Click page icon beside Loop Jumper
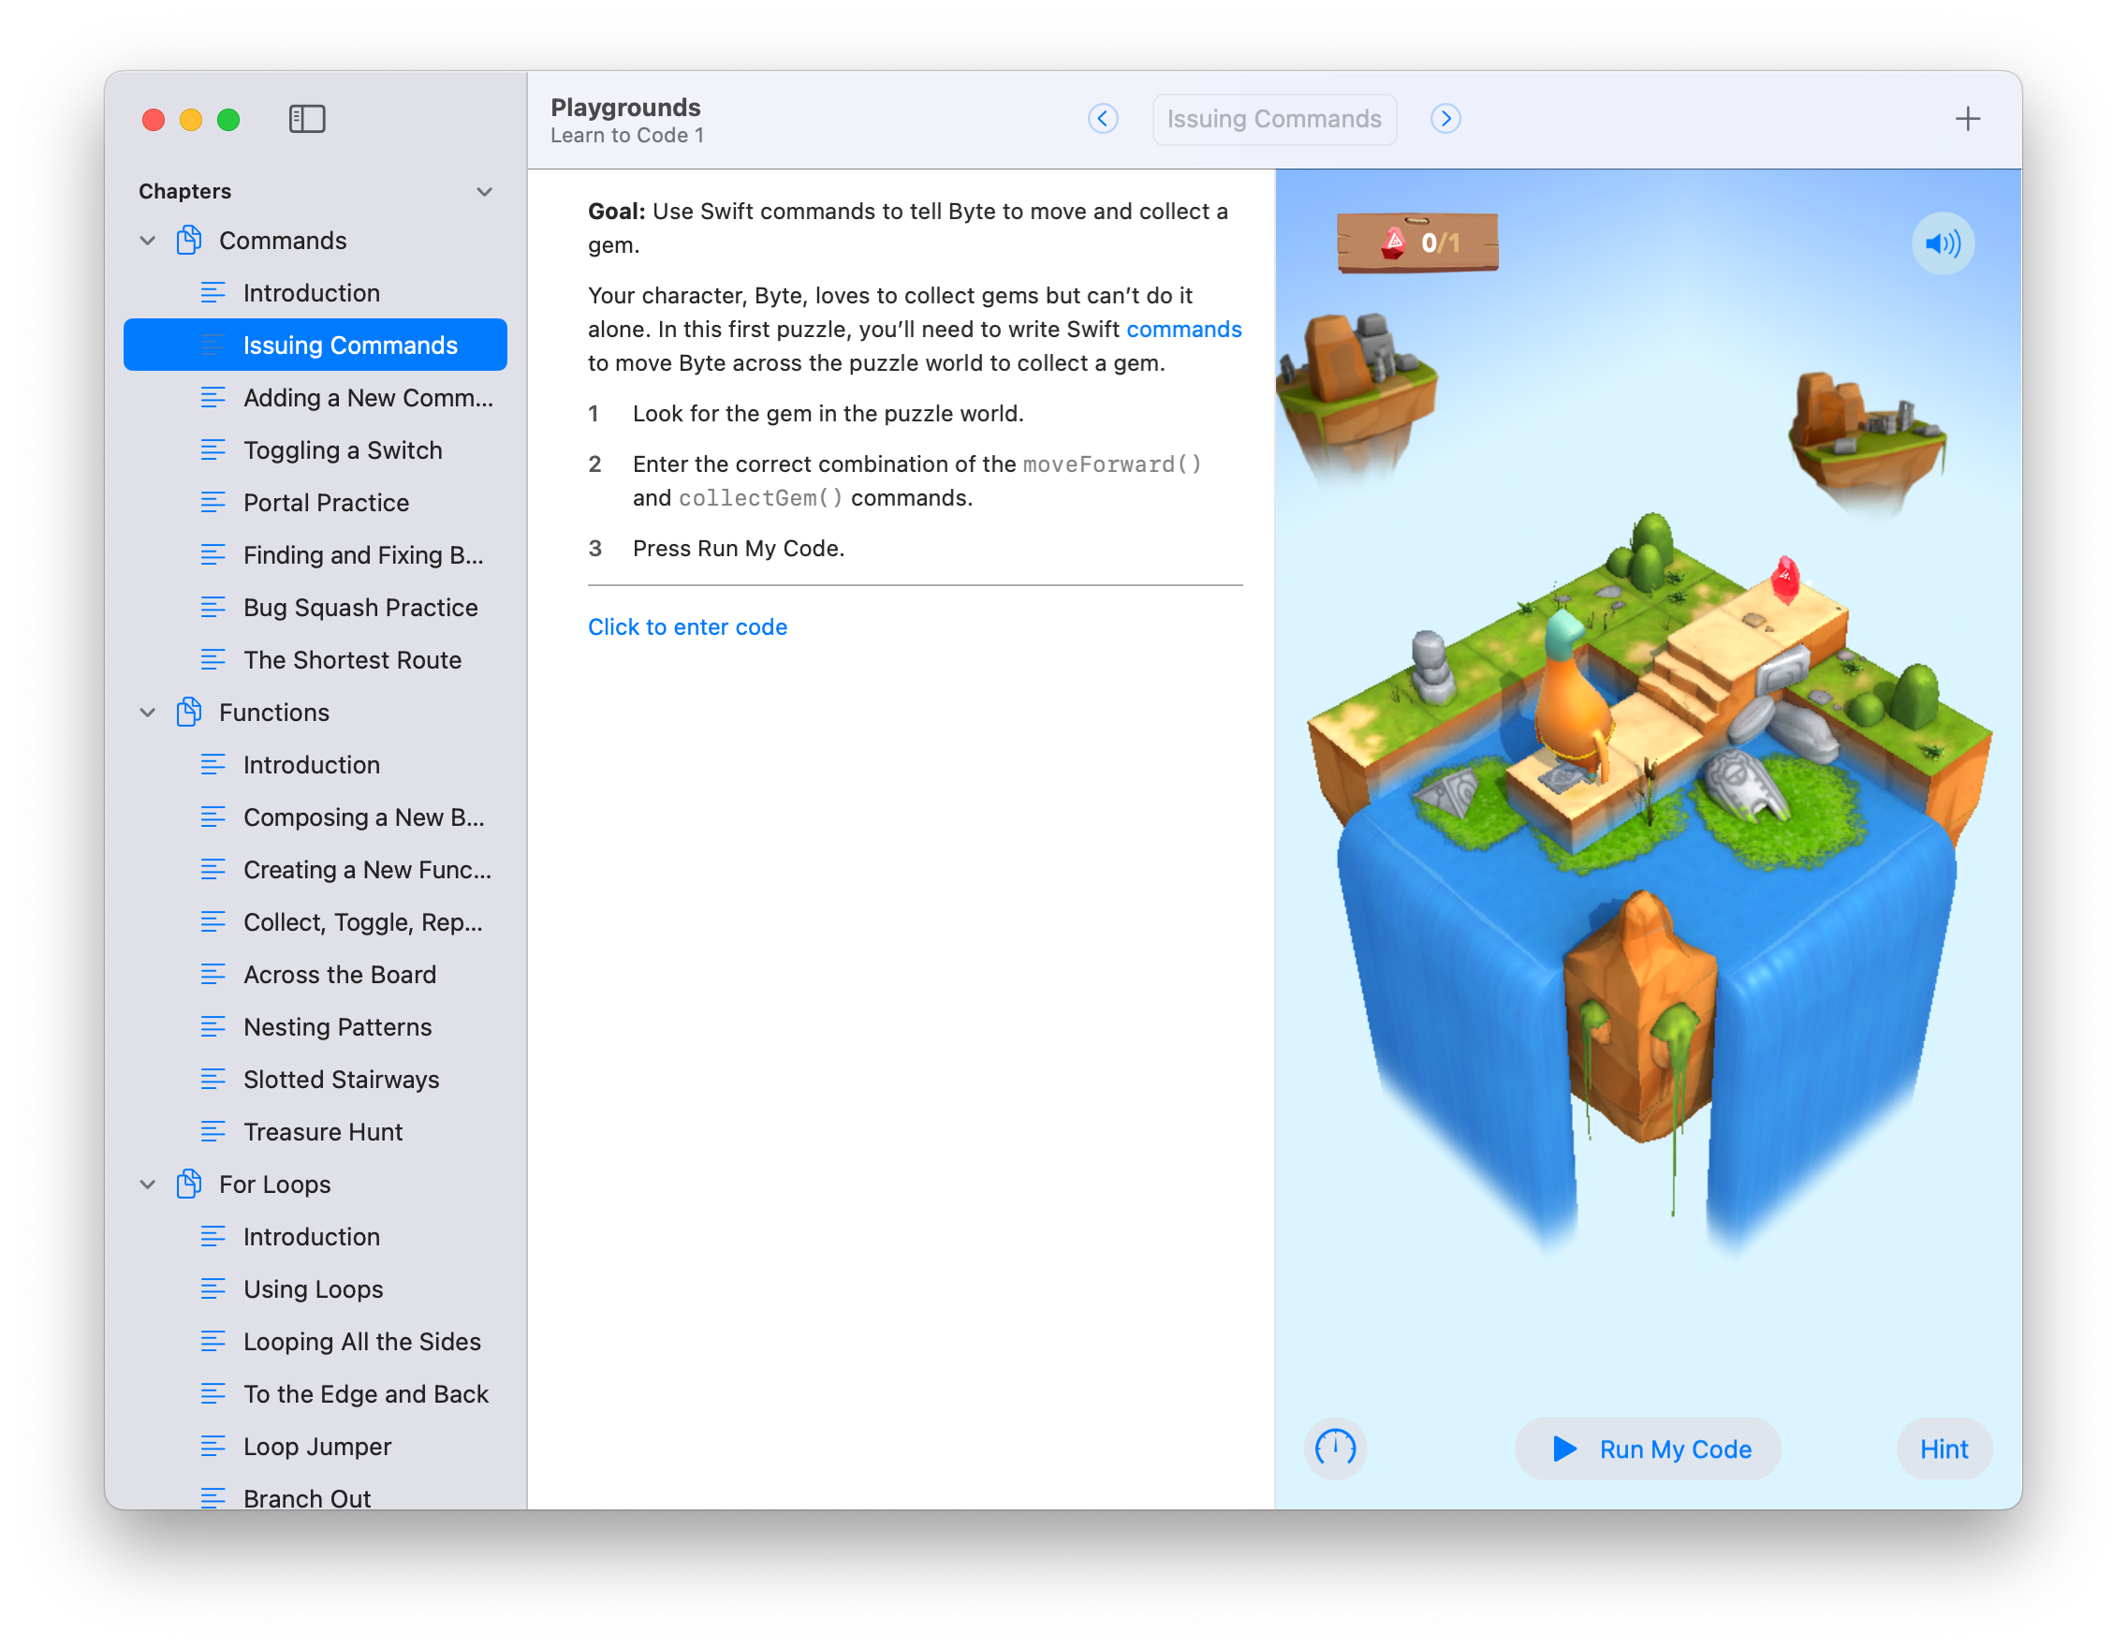2127x1648 pixels. click(213, 1447)
